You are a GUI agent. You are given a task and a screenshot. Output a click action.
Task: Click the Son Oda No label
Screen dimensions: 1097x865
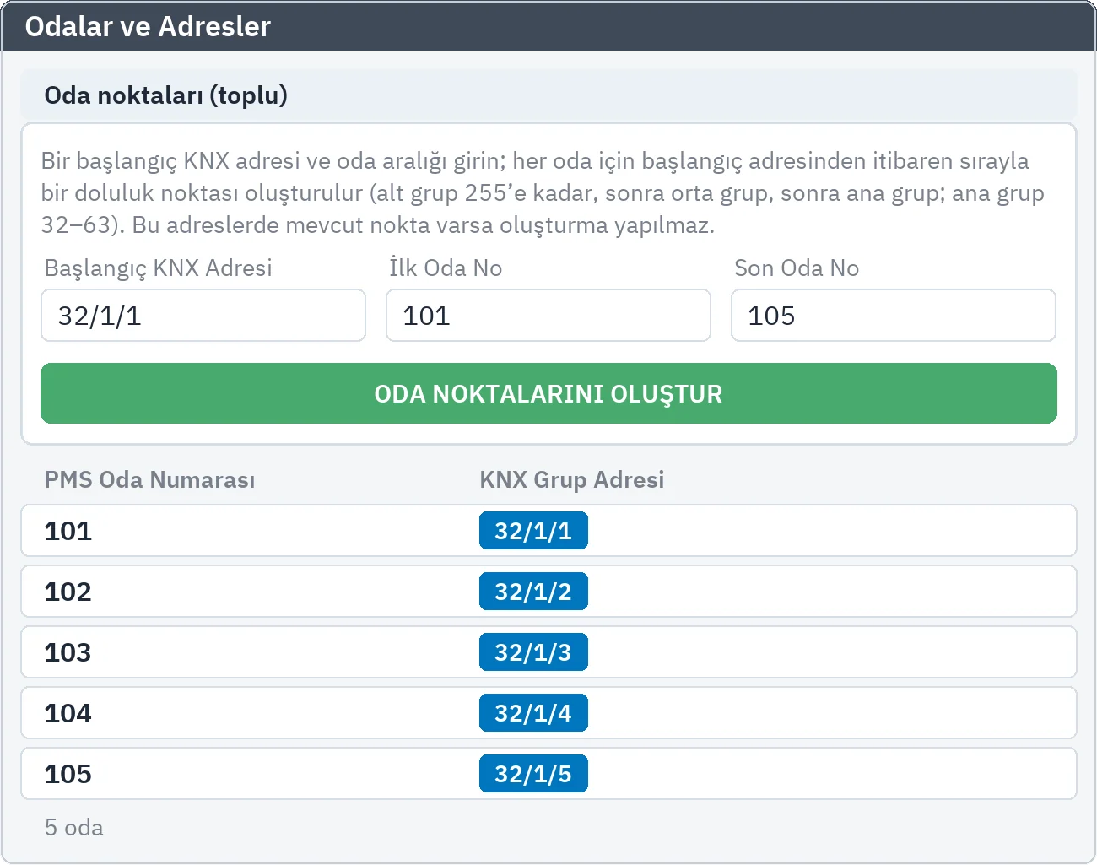(x=797, y=268)
